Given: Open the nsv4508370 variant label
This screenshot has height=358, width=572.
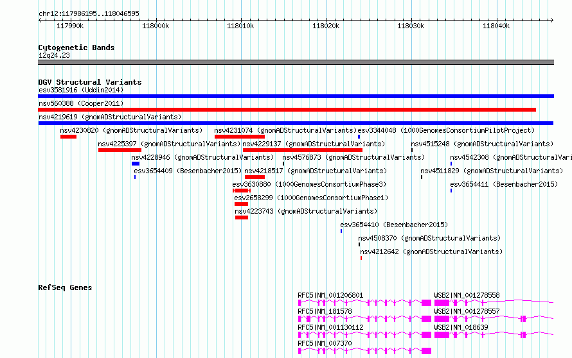Looking at the screenshot, I should coord(429,238).
